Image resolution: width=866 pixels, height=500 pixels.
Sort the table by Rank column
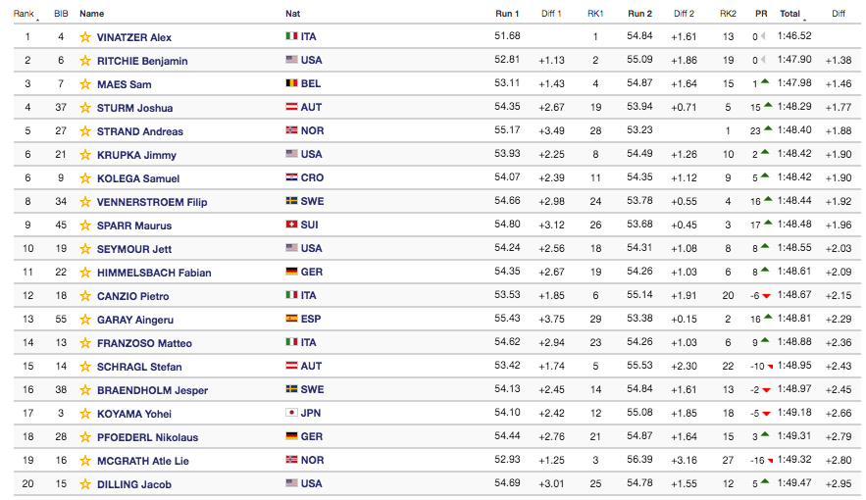[x=24, y=14]
